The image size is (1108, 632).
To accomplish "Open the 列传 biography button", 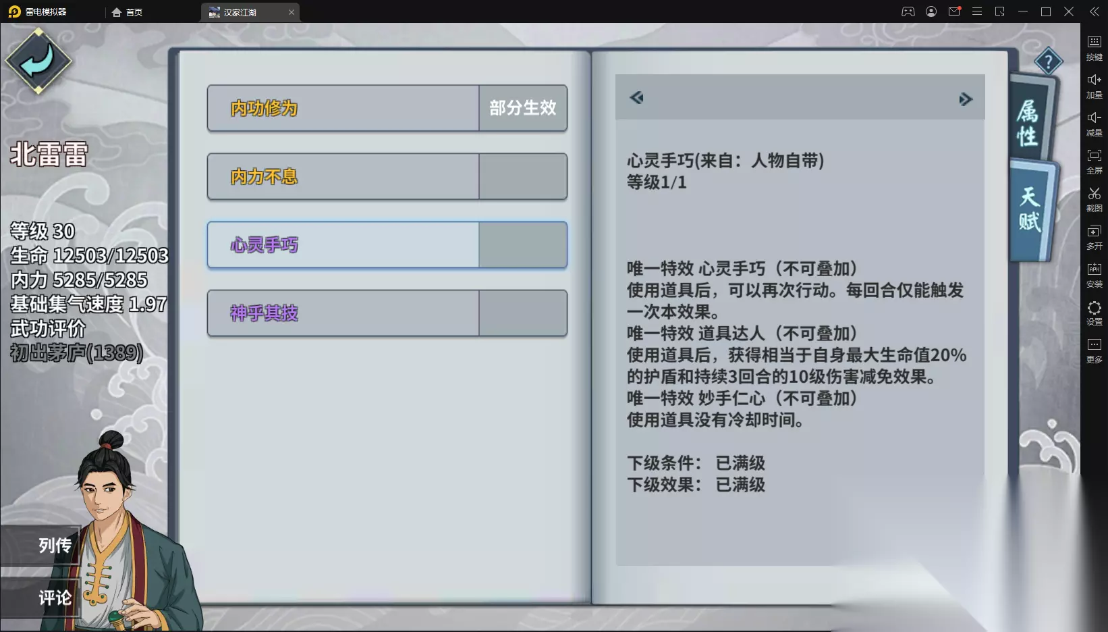I will [x=40, y=545].
